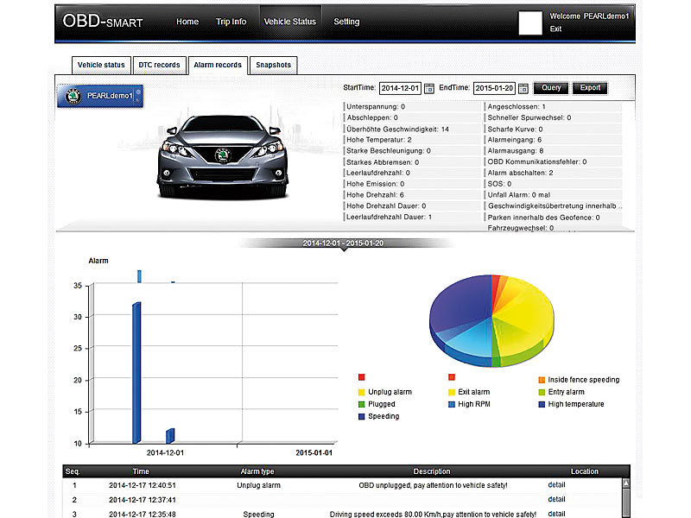691x518 pixels.
Task: Click the Exit link in header
Action: click(555, 29)
